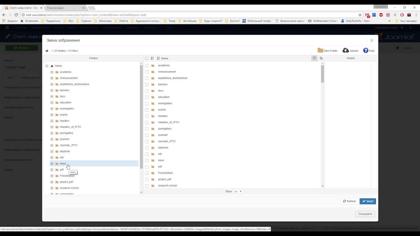Open the Бібліотека bookmarks folder
Screen dimensions: 420x236
(102, 21)
